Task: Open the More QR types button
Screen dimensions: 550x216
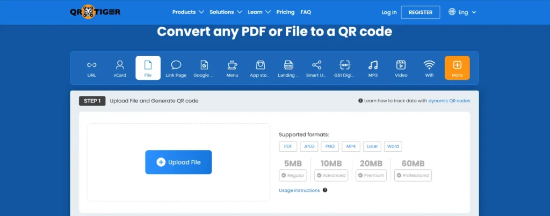Action: tap(457, 68)
